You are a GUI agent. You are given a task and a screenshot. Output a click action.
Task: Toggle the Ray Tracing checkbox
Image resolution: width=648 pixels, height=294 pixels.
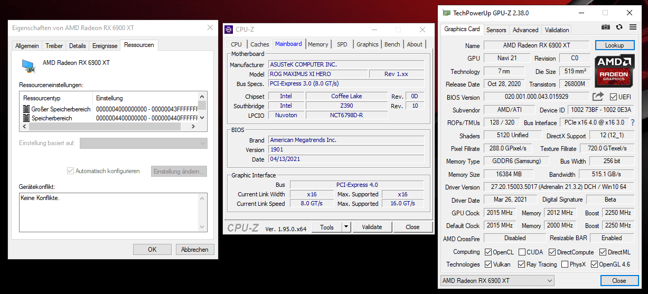pyautogui.click(x=521, y=264)
